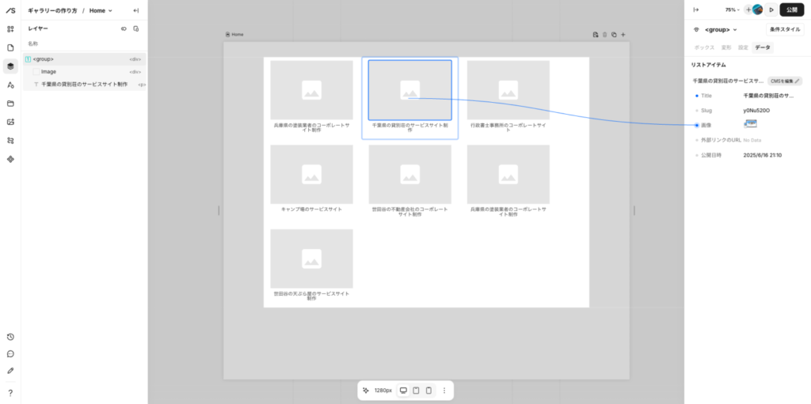The height and width of the screenshot is (404, 811).
Task: Collapse the left layers panel
Action: [x=136, y=10]
